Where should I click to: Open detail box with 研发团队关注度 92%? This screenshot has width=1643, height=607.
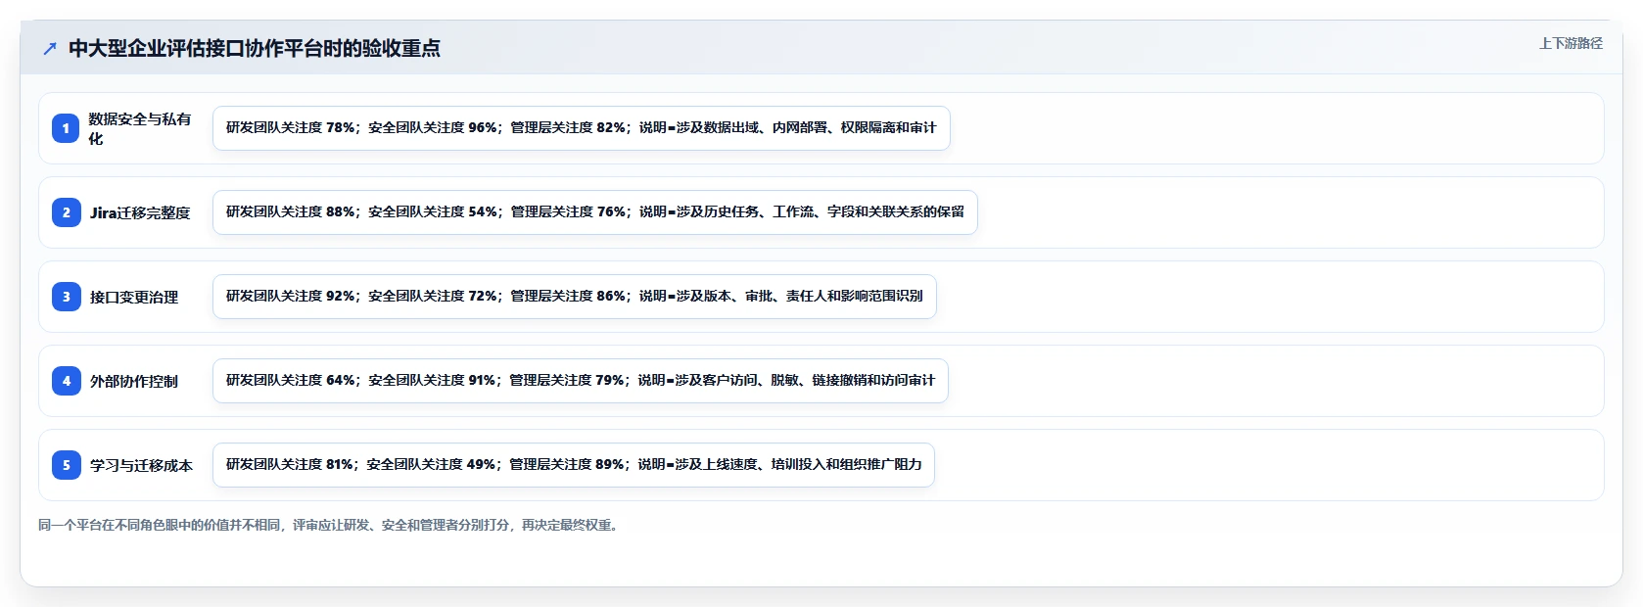point(575,297)
